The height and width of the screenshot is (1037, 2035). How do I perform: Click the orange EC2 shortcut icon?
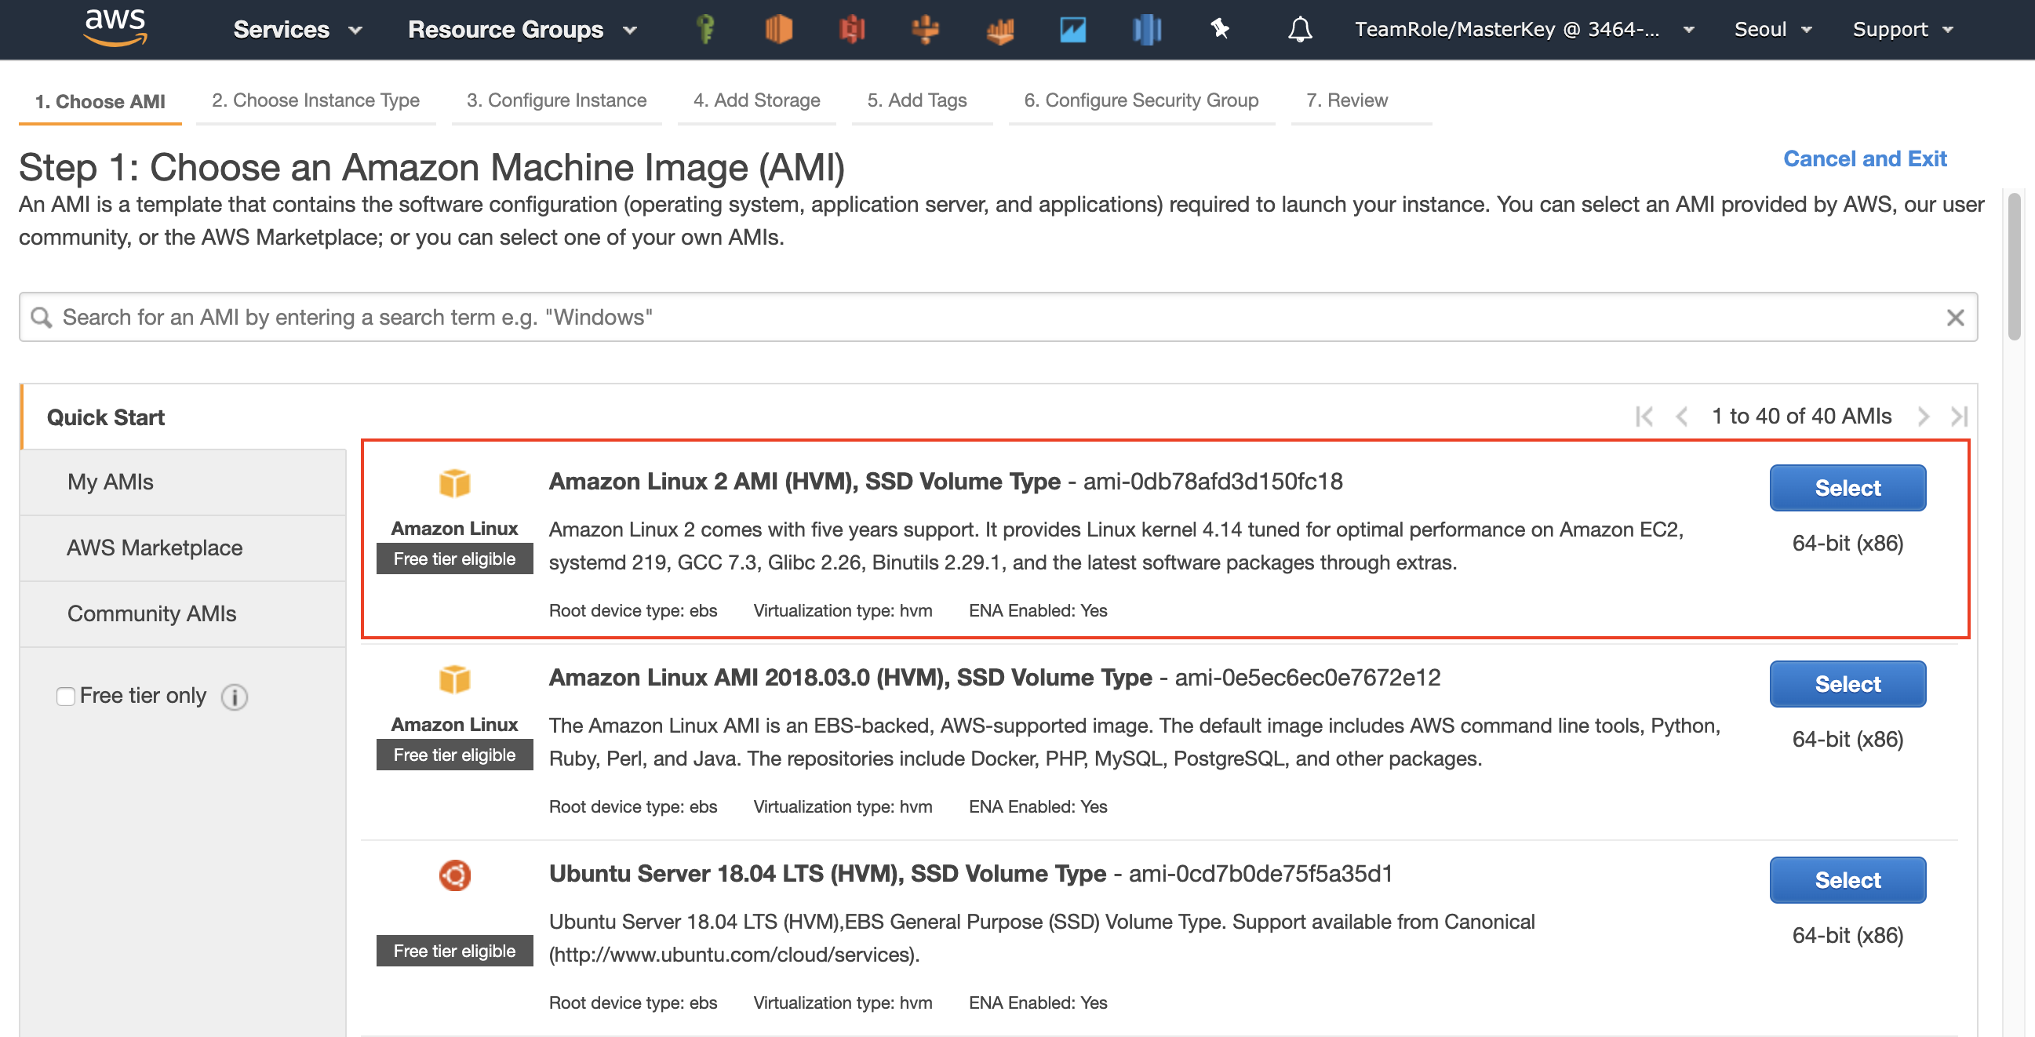point(778,29)
